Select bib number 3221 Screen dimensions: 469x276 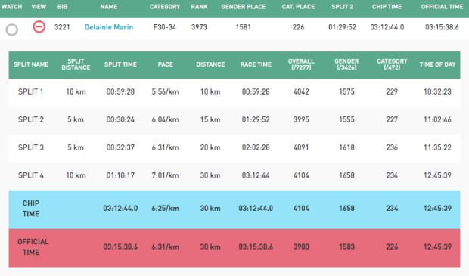coord(62,27)
